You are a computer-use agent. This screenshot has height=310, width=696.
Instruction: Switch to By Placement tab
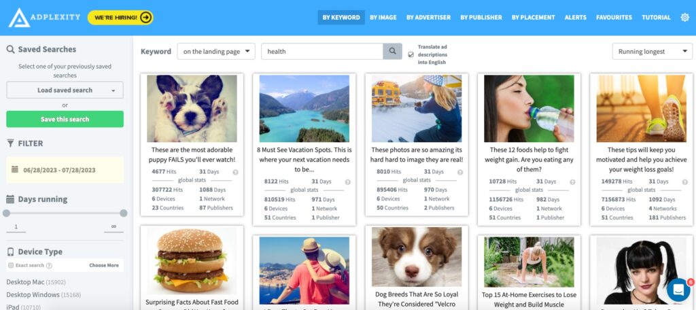(x=533, y=17)
